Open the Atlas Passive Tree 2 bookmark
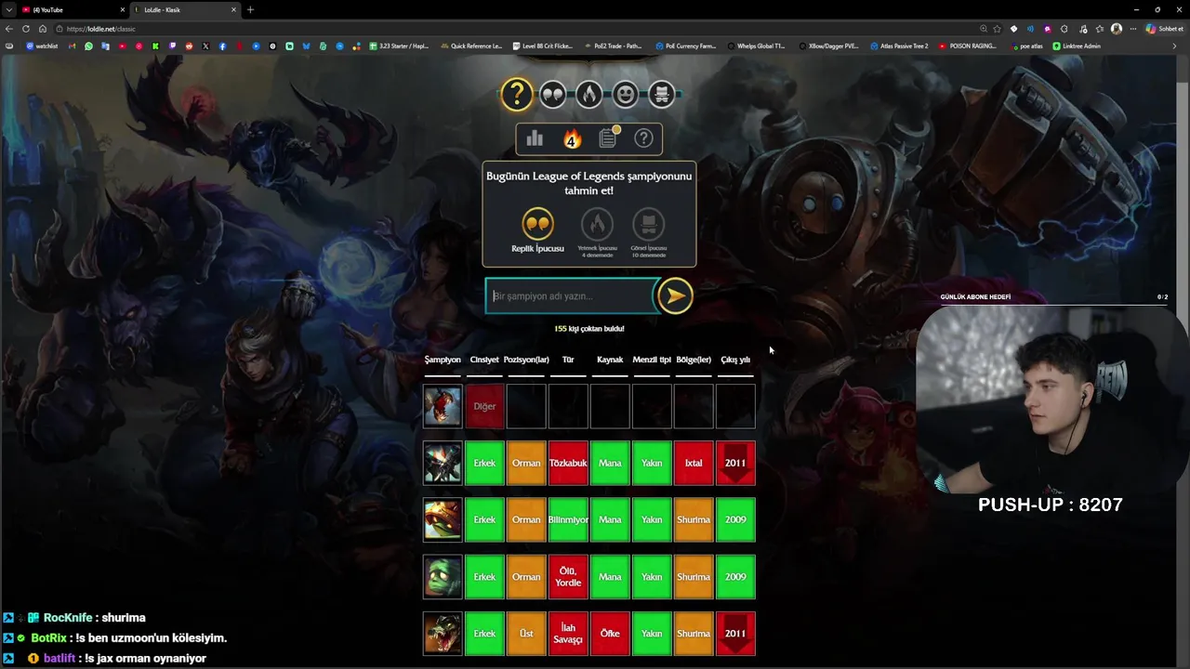The height and width of the screenshot is (669, 1190). point(900,46)
